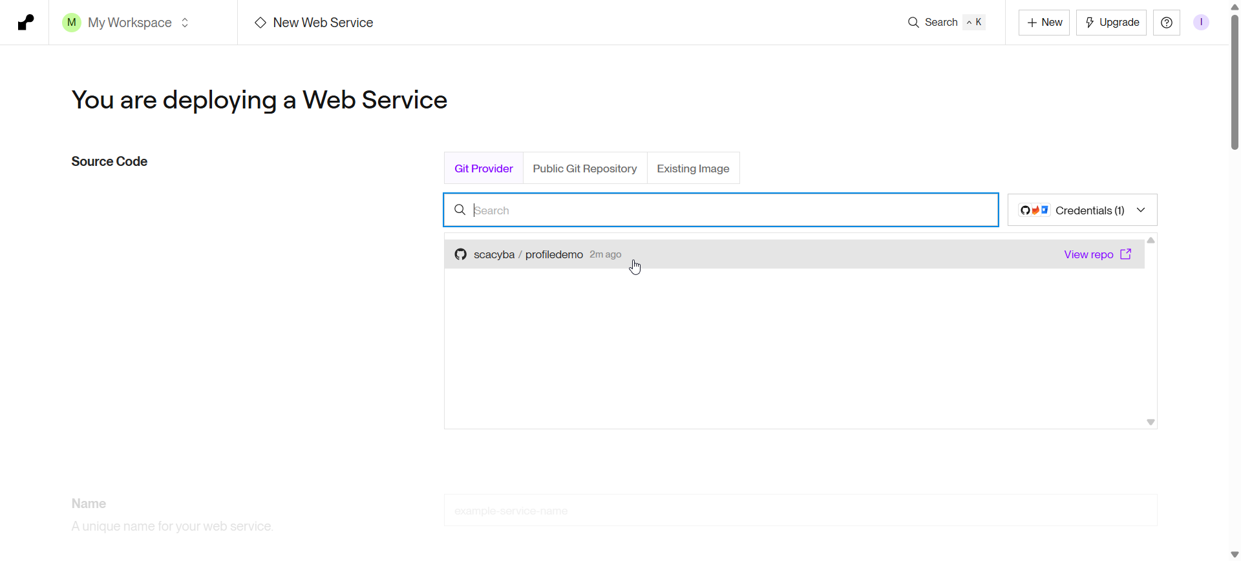Click the green M workspace avatar
1241x561 pixels.
72,23
